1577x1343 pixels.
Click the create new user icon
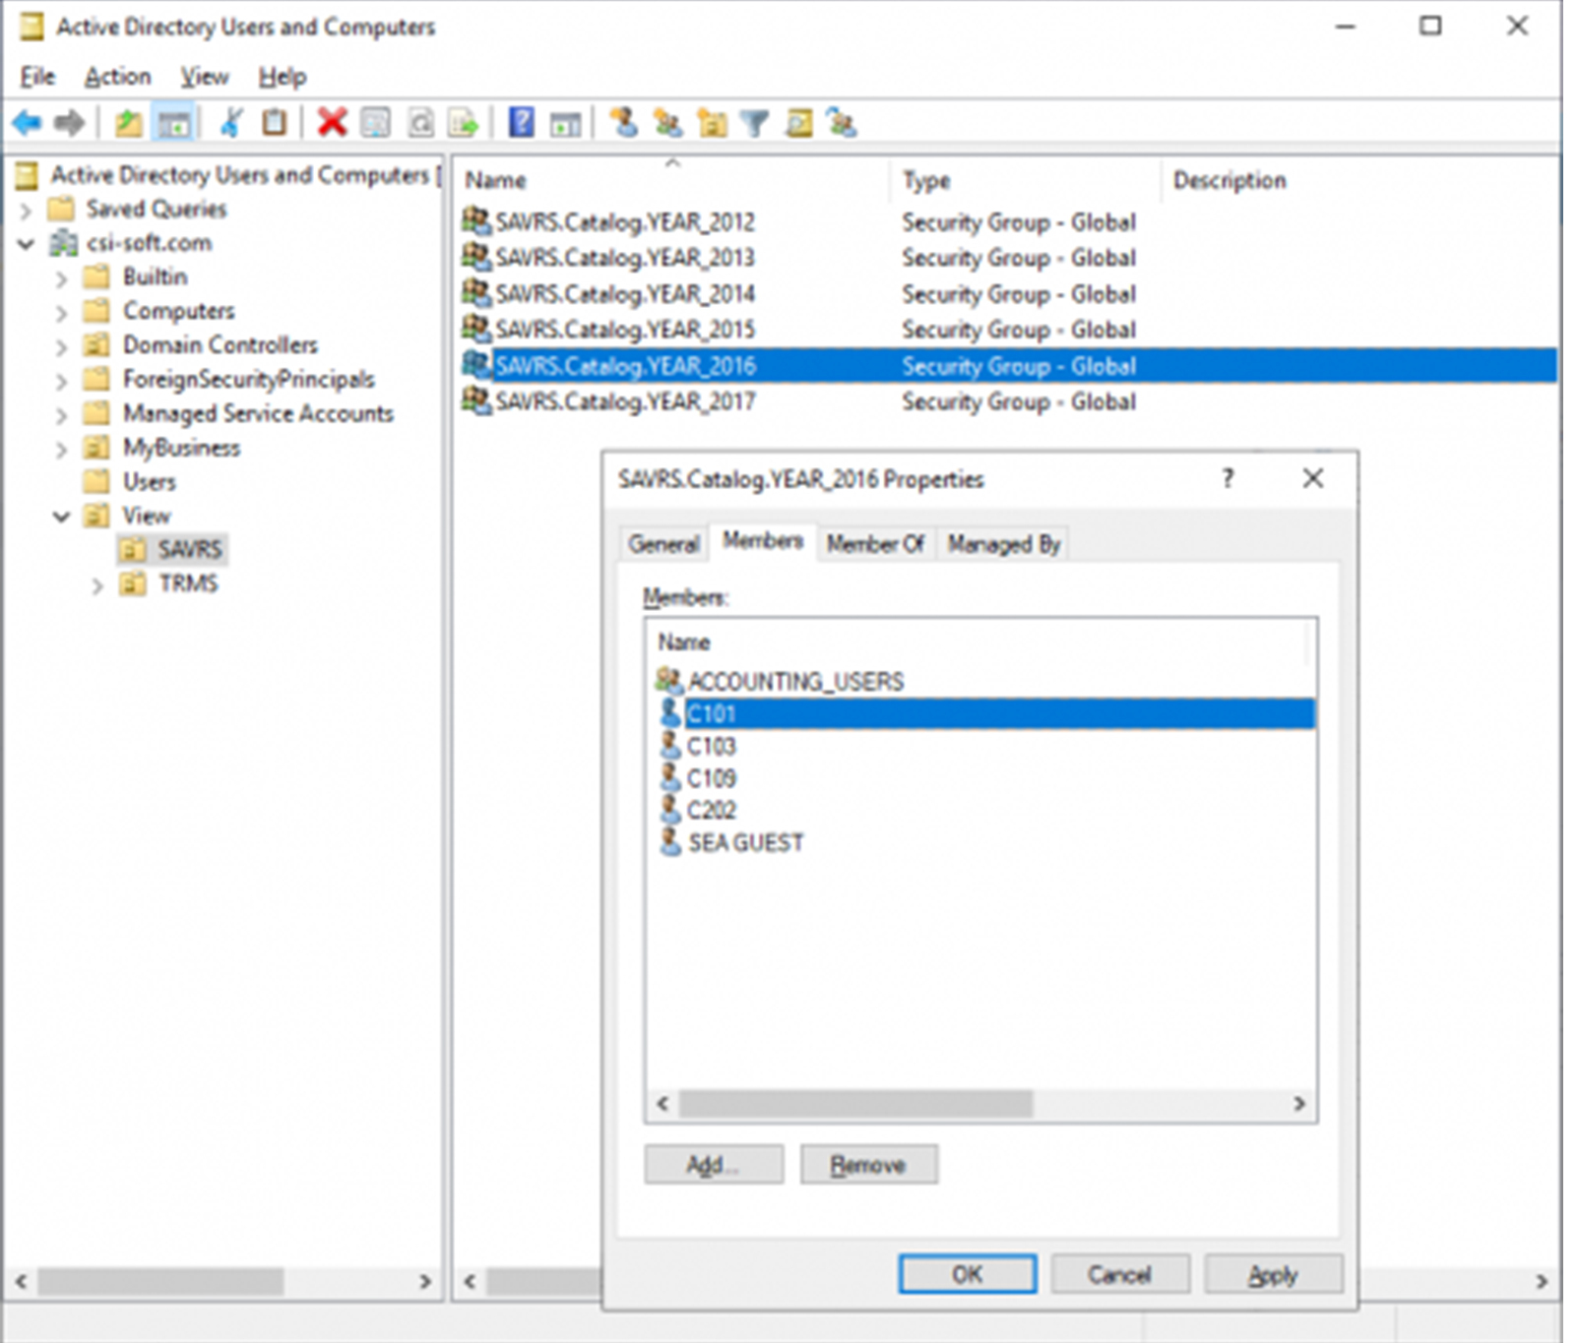pos(624,123)
